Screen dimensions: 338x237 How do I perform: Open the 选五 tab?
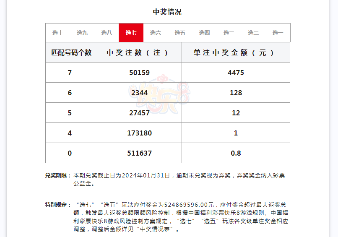click(x=180, y=33)
